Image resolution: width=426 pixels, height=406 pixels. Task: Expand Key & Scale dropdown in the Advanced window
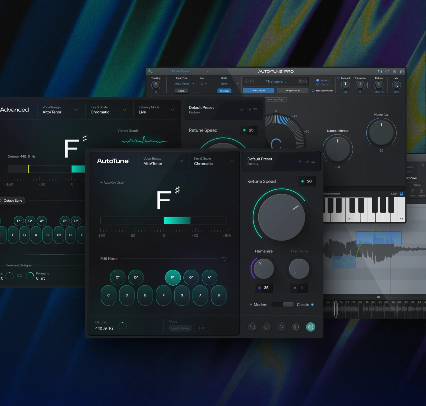point(108,110)
